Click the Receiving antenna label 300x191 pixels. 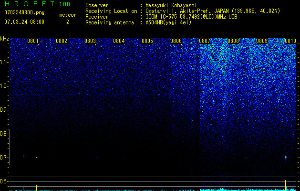tap(110, 22)
